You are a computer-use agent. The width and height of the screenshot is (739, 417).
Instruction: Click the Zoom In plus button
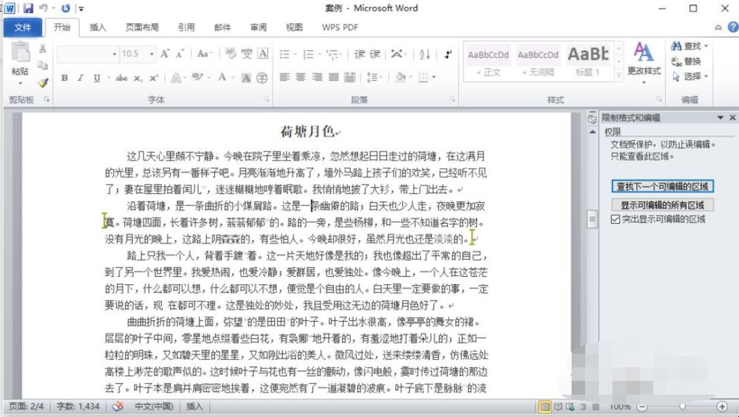point(721,407)
